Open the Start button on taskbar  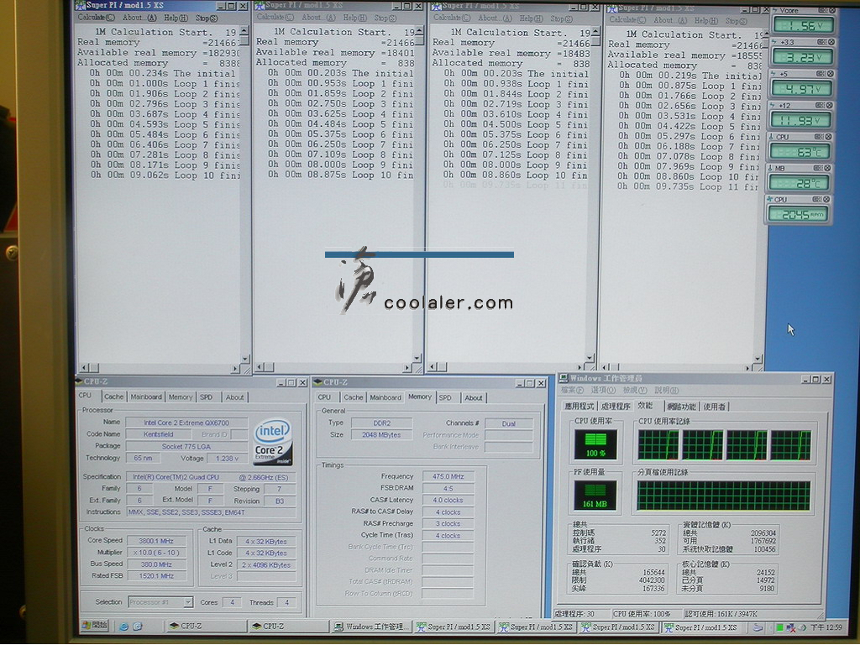(x=95, y=625)
